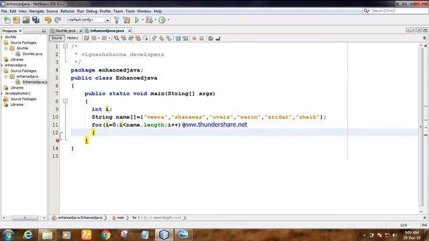Click Find Previous Occurrence icon
Image resolution: width=429 pixels, height=241 pixels.
[123, 38]
